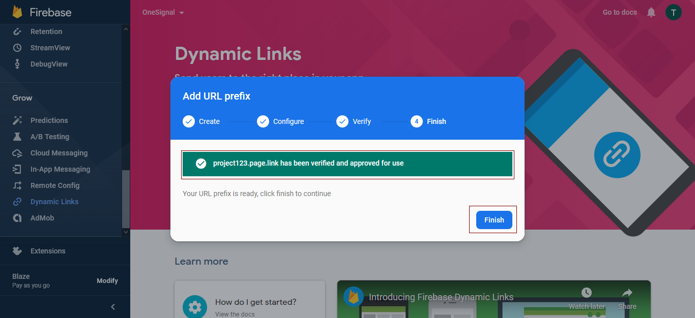This screenshot has height=318, width=695.
Task: Select Remote Config in the sidebar
Action: (x=55, y=185)
